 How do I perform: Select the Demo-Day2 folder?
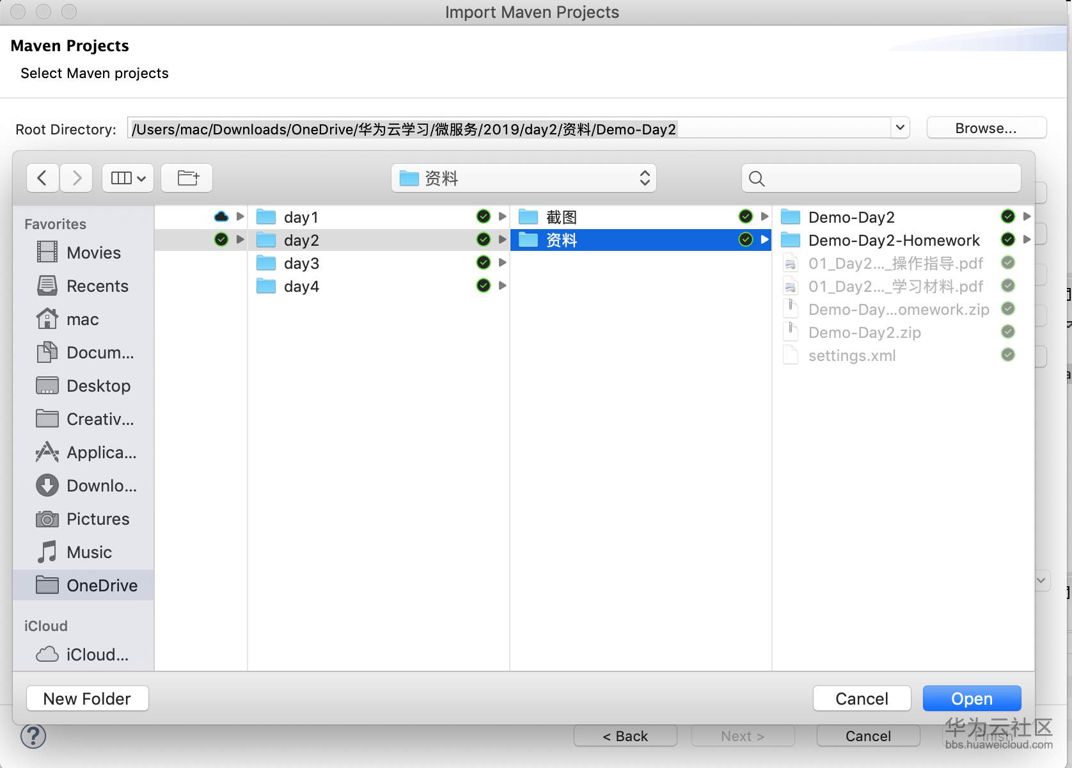pos(903,217)
